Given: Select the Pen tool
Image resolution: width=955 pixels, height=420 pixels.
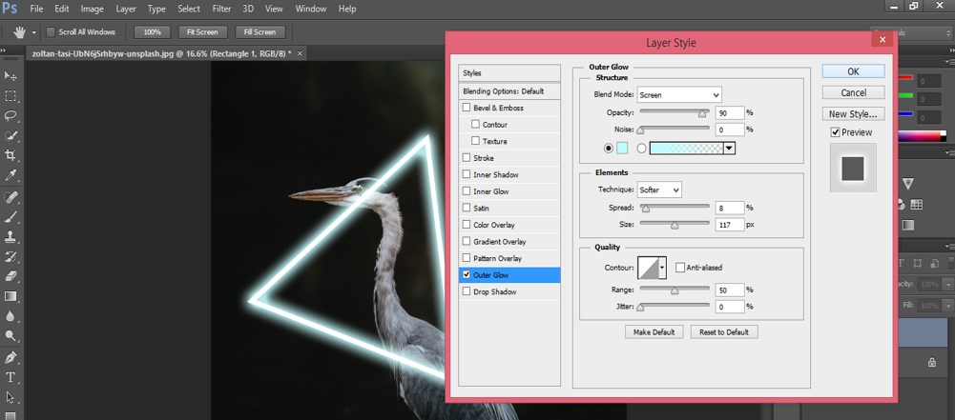Looking at the screenshot, I should [10, 357].
